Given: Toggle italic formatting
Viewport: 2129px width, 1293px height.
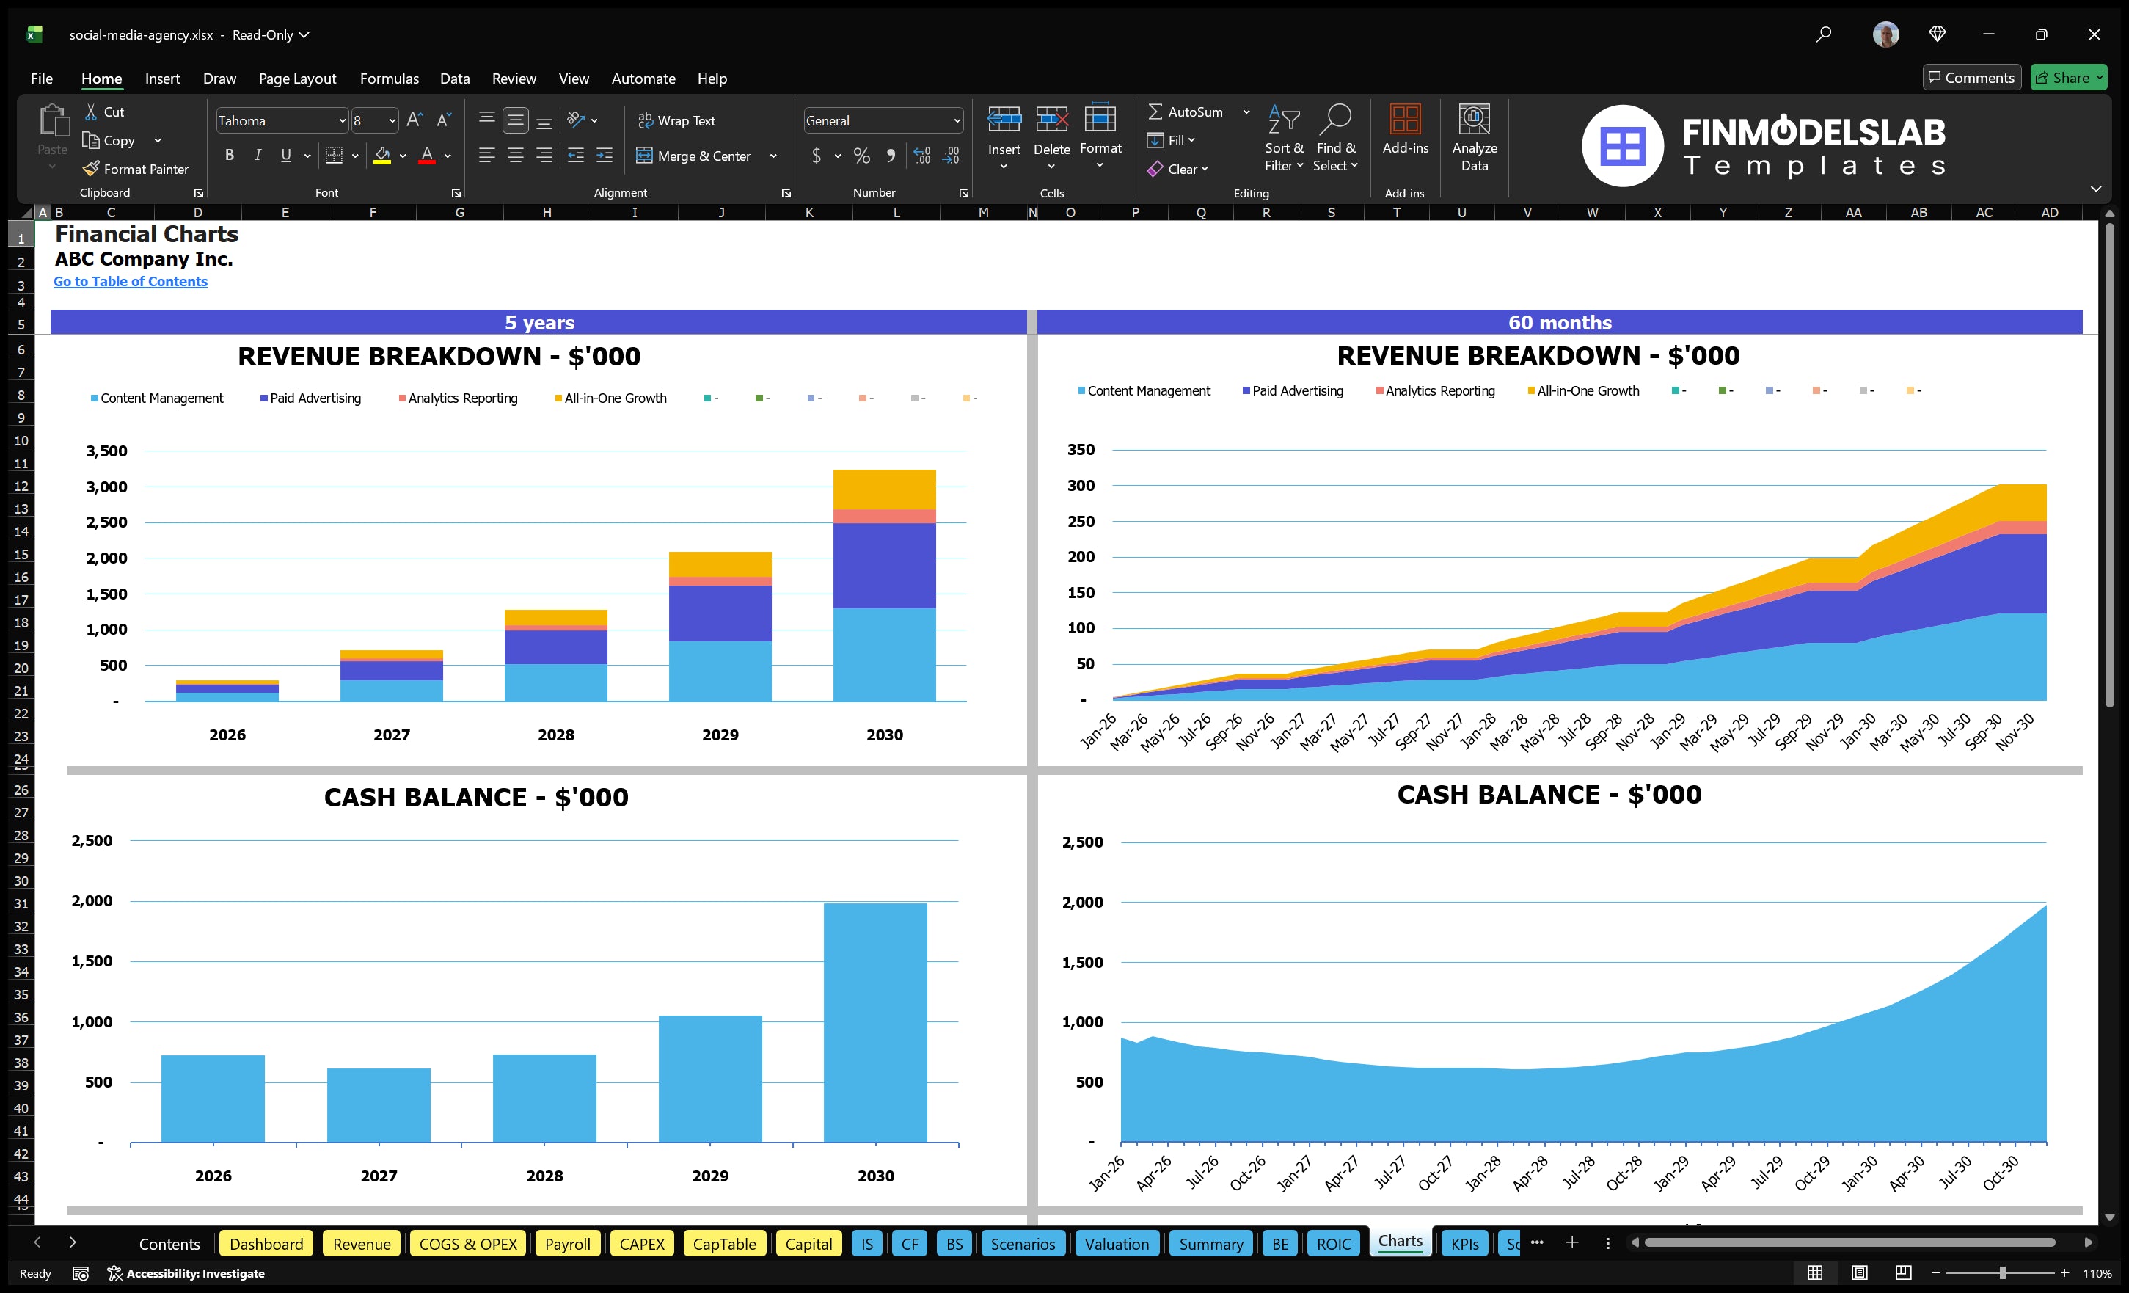Looking at the screenshot, I should (257, 155).
